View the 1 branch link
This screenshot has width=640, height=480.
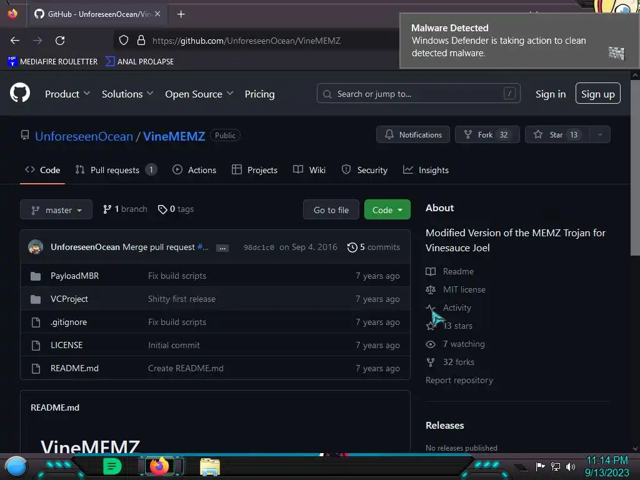click(125, 209)
